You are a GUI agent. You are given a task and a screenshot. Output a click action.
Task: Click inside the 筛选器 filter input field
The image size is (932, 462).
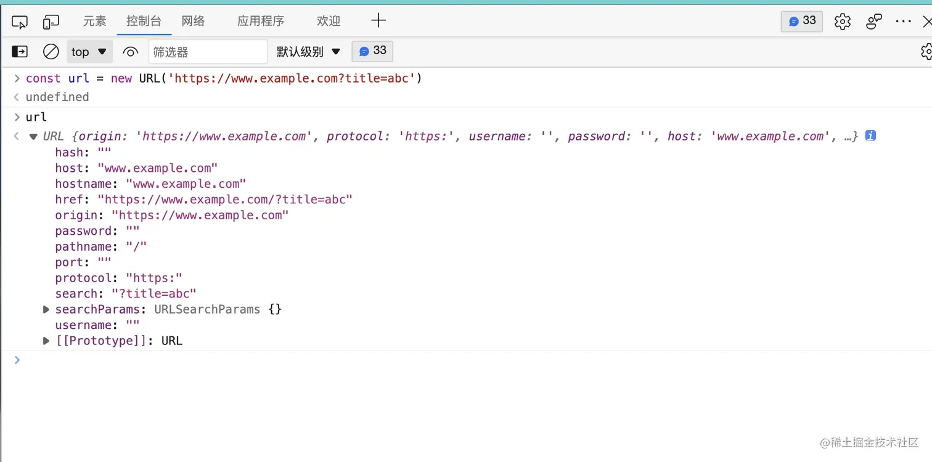click(208, 52)
